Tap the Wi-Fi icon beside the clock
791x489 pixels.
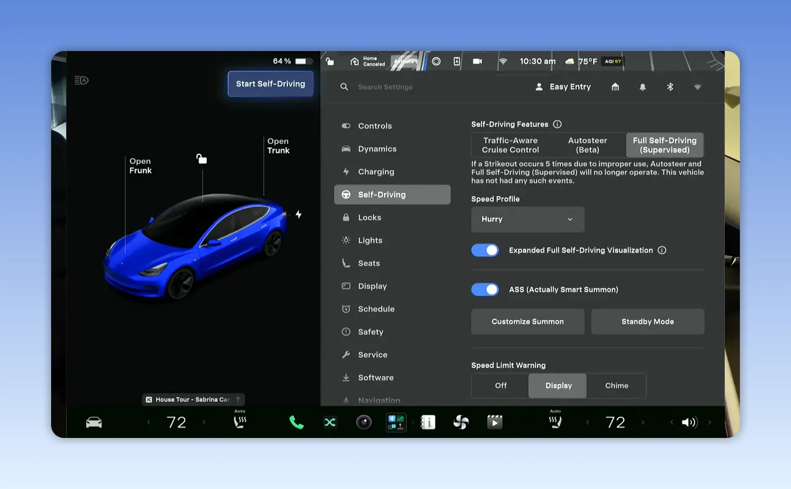503,61
